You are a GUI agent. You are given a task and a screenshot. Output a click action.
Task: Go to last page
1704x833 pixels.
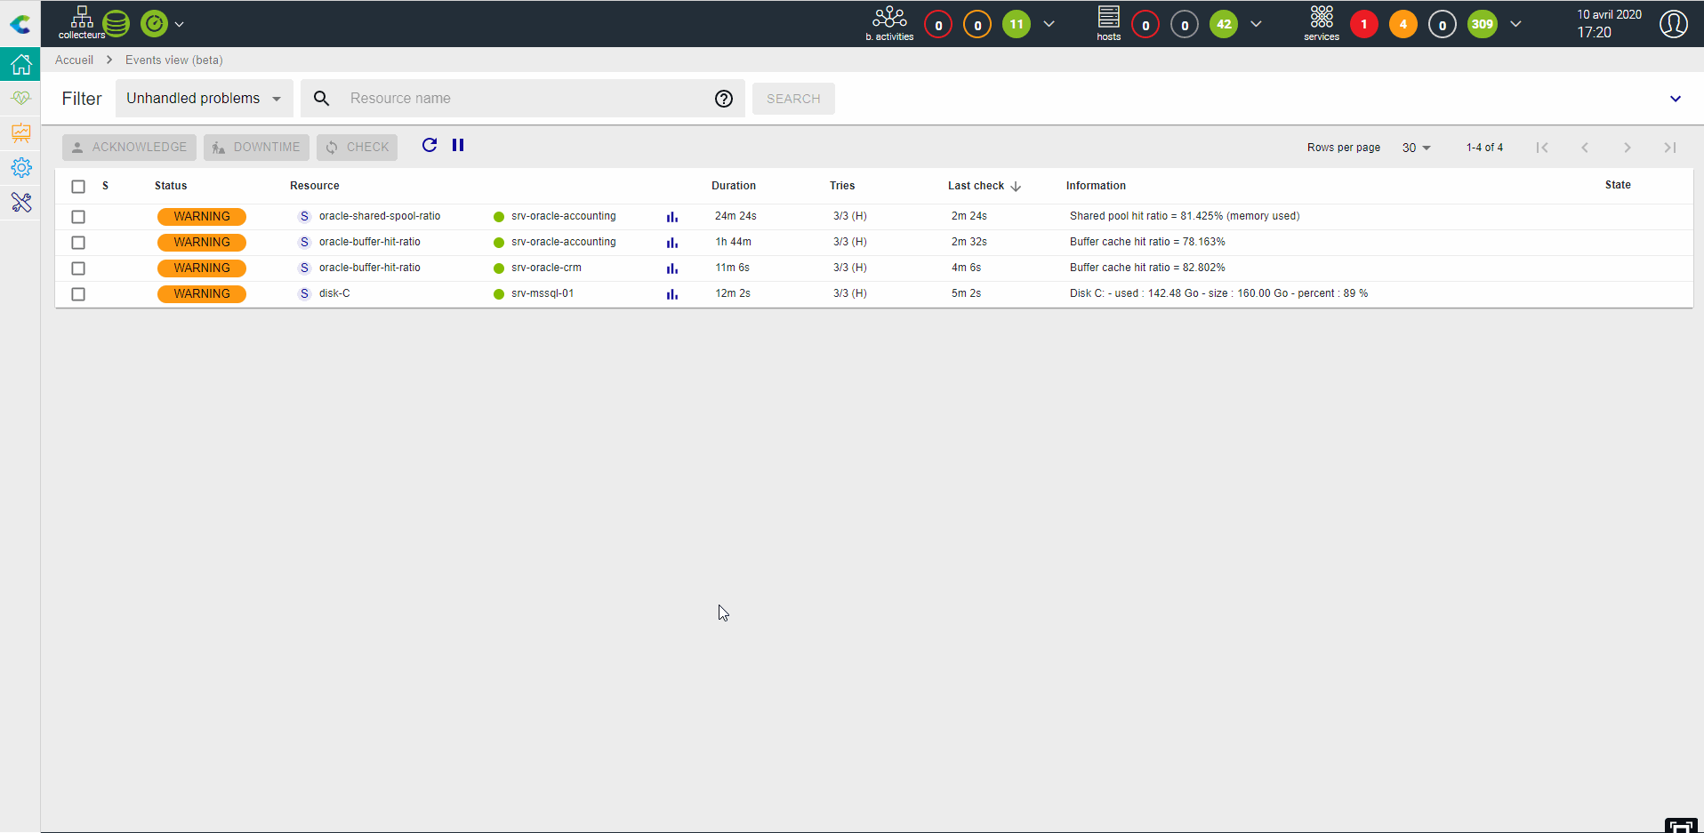click(1670, 148)
